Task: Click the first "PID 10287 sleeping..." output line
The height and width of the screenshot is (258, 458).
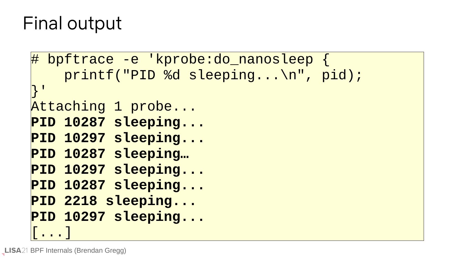Action: pyautogui.click(x=118, y=122)
